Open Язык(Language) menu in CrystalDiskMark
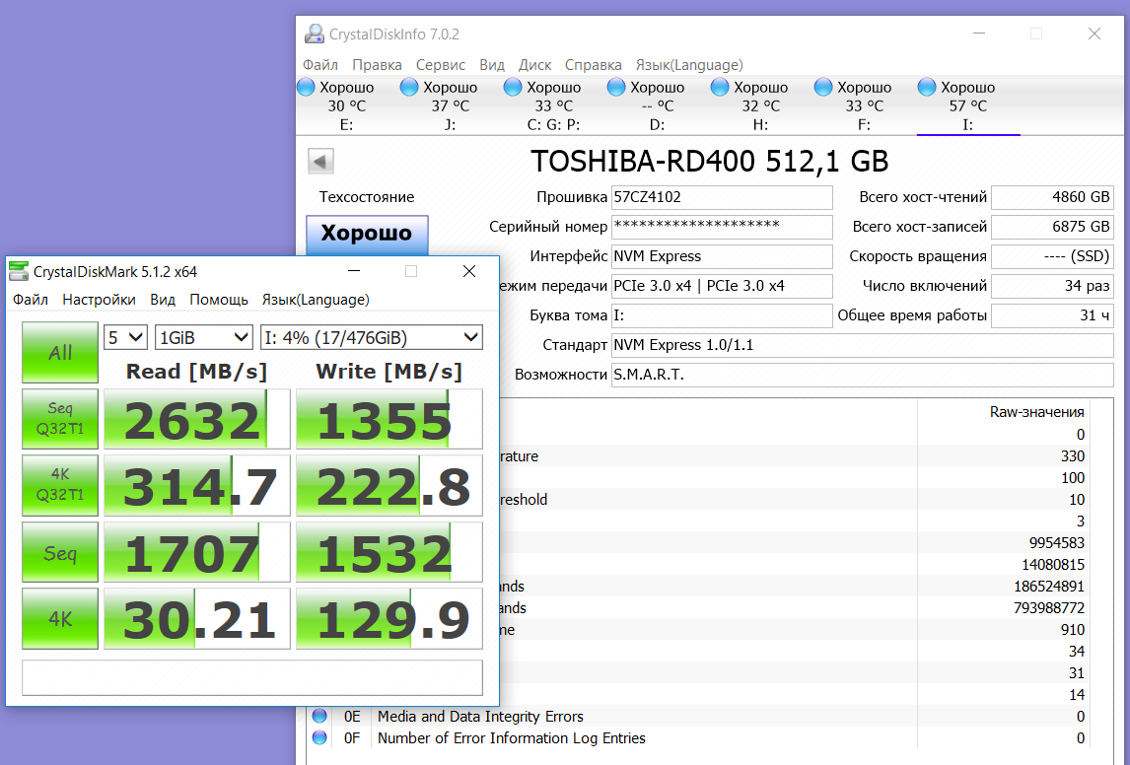Screen dimensions: 1130x765 316,300
